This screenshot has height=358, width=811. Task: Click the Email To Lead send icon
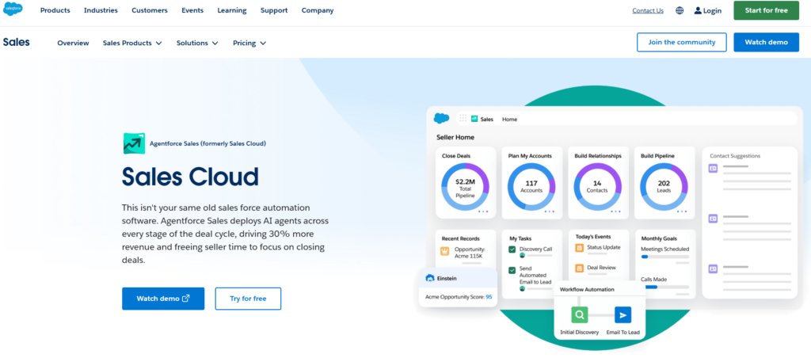click(623, 314)
